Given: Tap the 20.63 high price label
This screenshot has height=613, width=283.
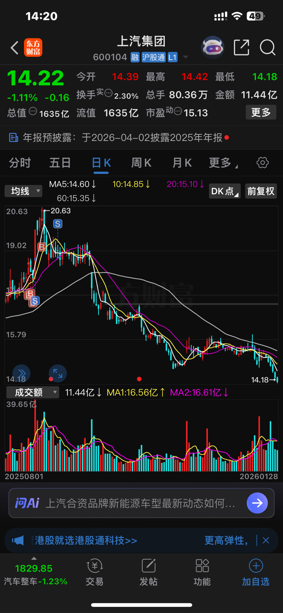Looking at the screenshot, I should point(60,211).
